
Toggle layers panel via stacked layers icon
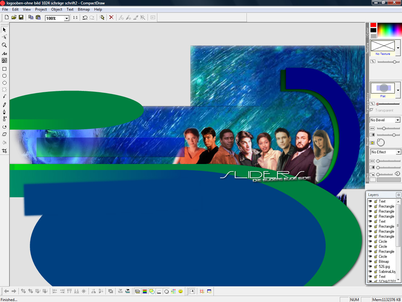[x=138, y=291]
